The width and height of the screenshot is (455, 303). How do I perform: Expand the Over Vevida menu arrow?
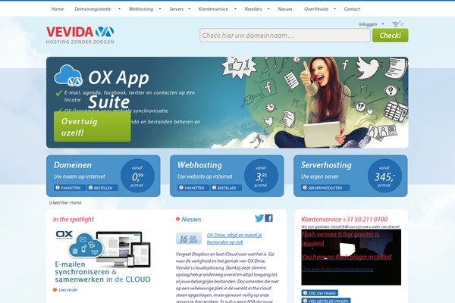tap(335, 9)
